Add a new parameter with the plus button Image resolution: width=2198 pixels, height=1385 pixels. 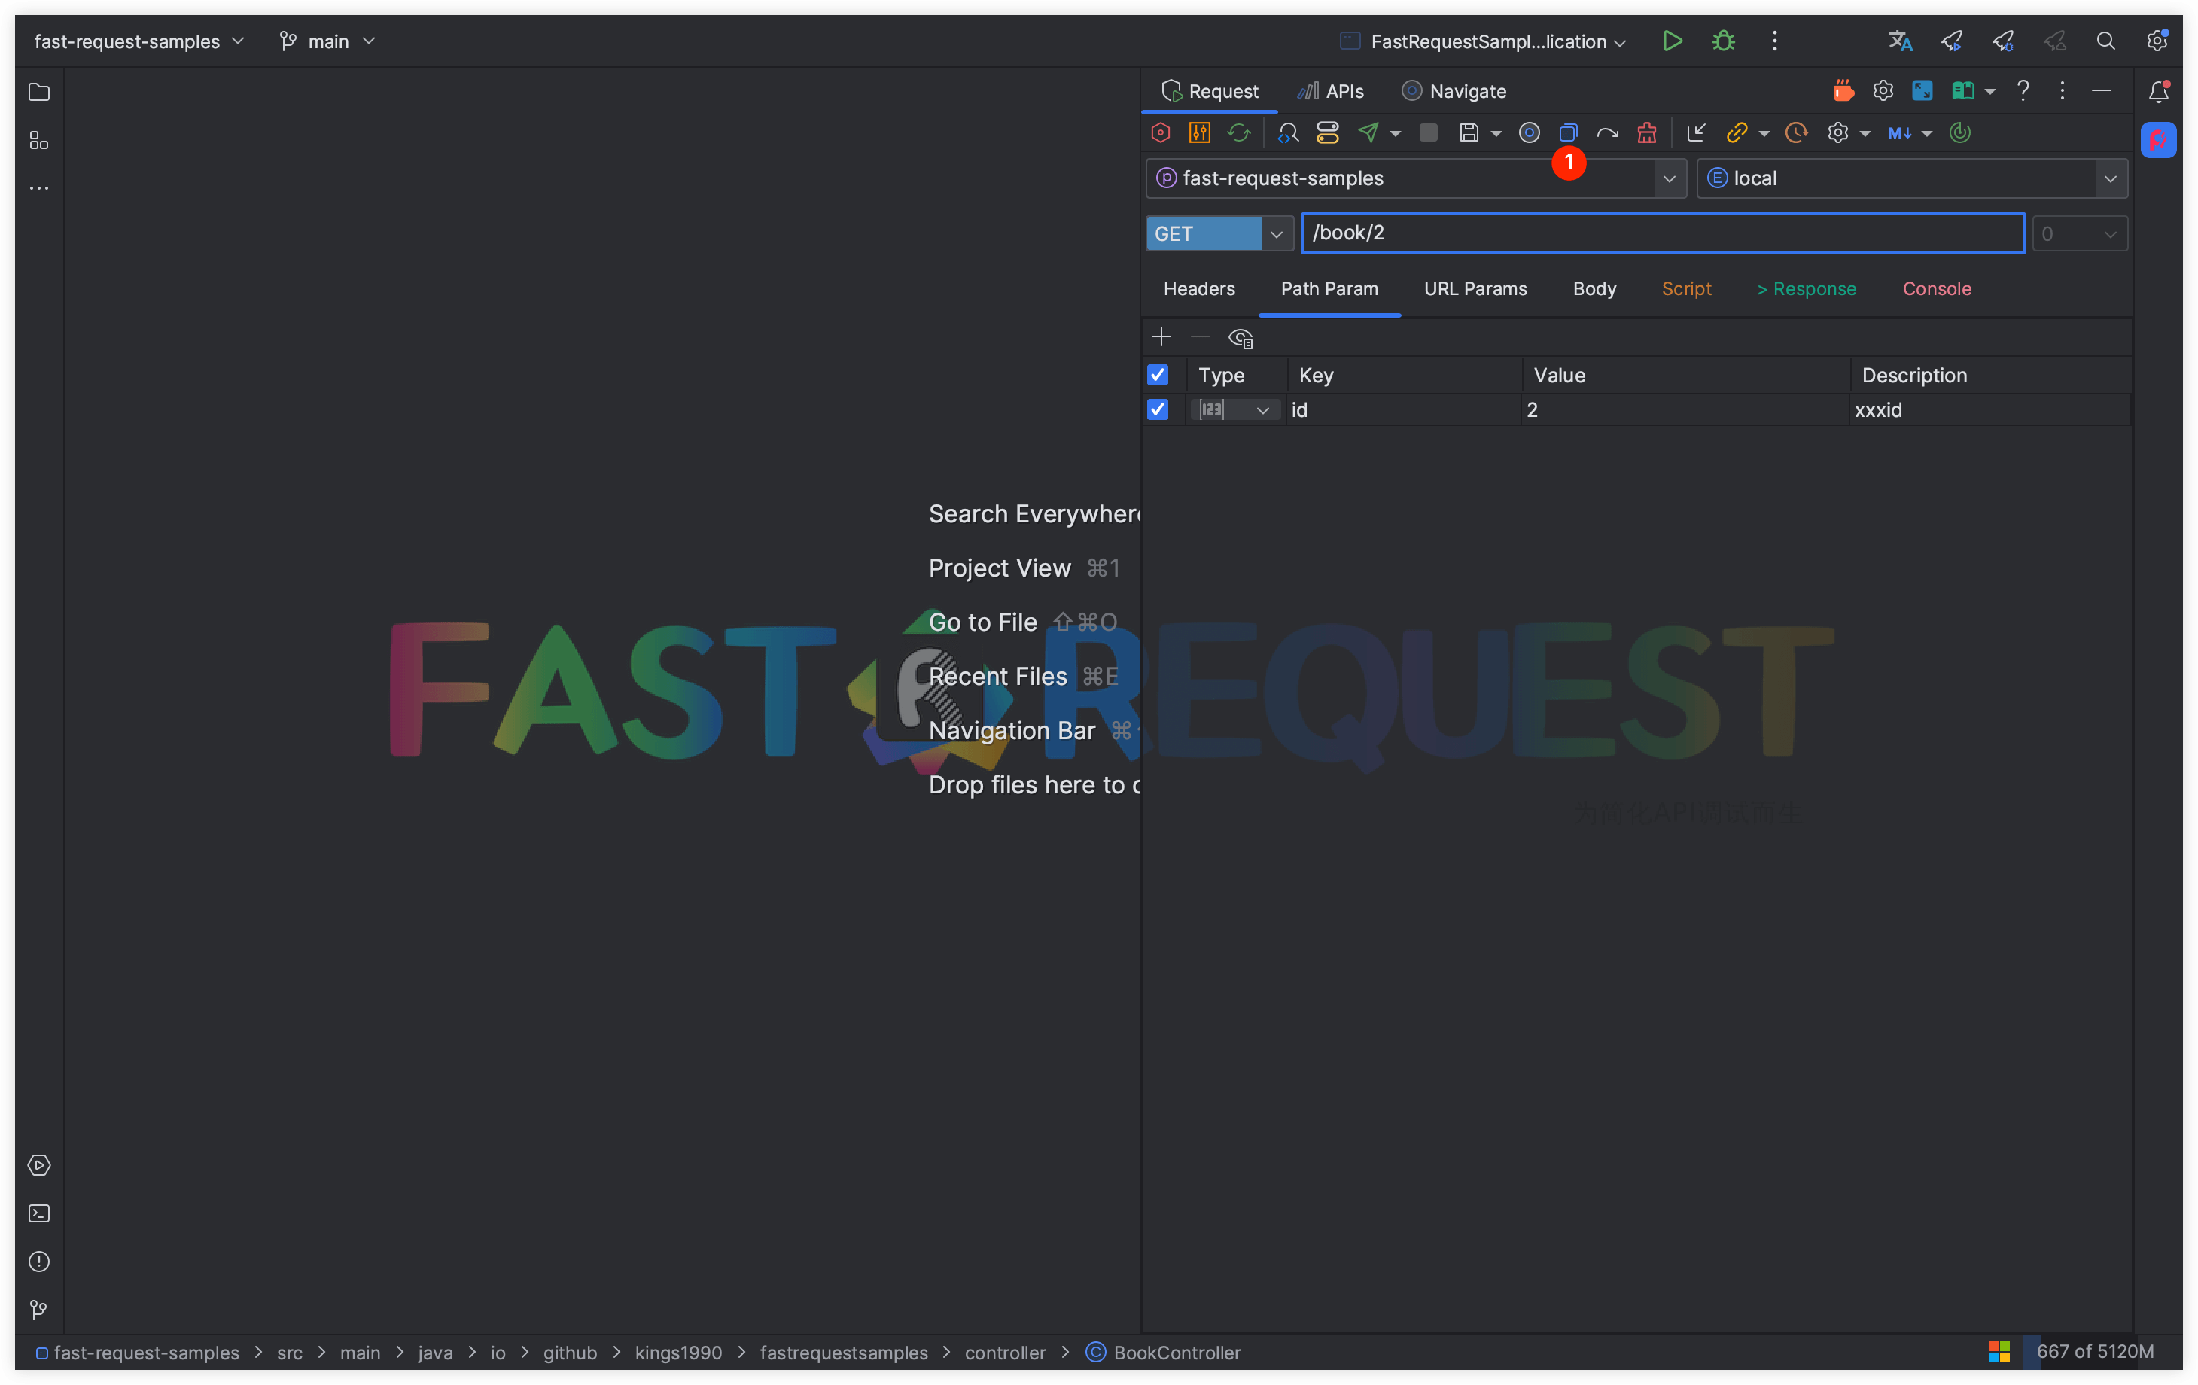(x=1161, y=337)
